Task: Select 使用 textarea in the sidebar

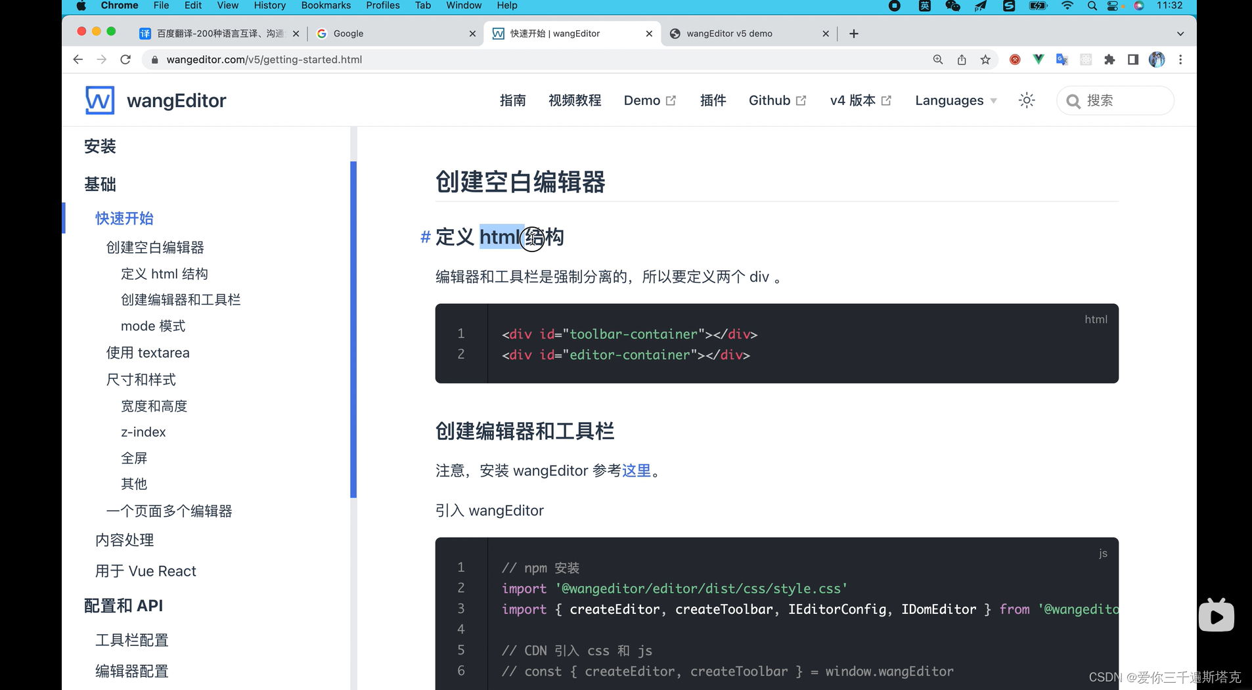Action: pyautogui.click(x=148, y=353)
